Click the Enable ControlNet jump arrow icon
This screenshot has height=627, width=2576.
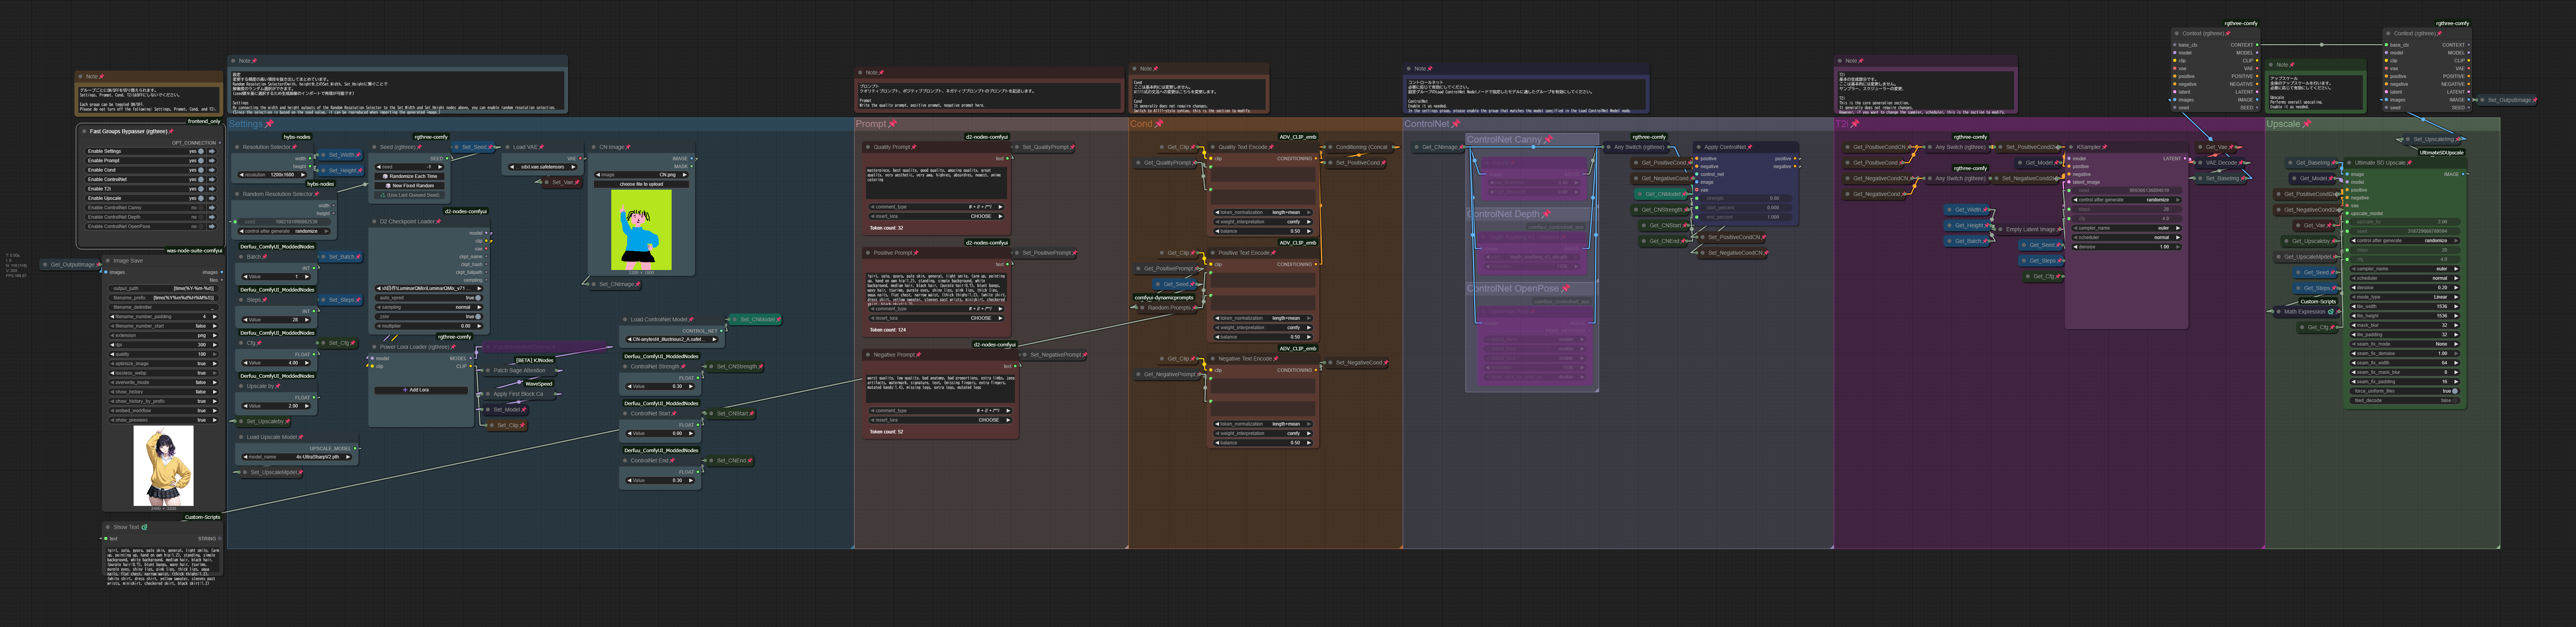pyautogui.click(x=212, y=180)
